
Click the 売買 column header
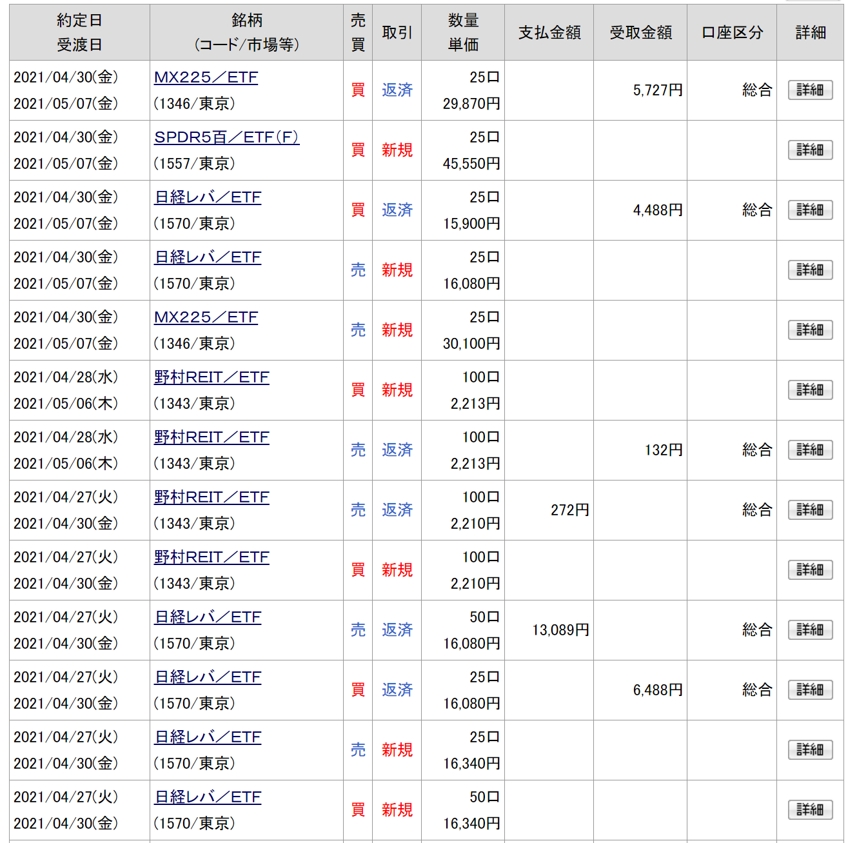coord(358,32)
